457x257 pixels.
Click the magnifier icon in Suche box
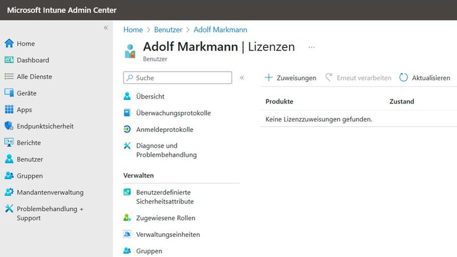click(130, 78)
